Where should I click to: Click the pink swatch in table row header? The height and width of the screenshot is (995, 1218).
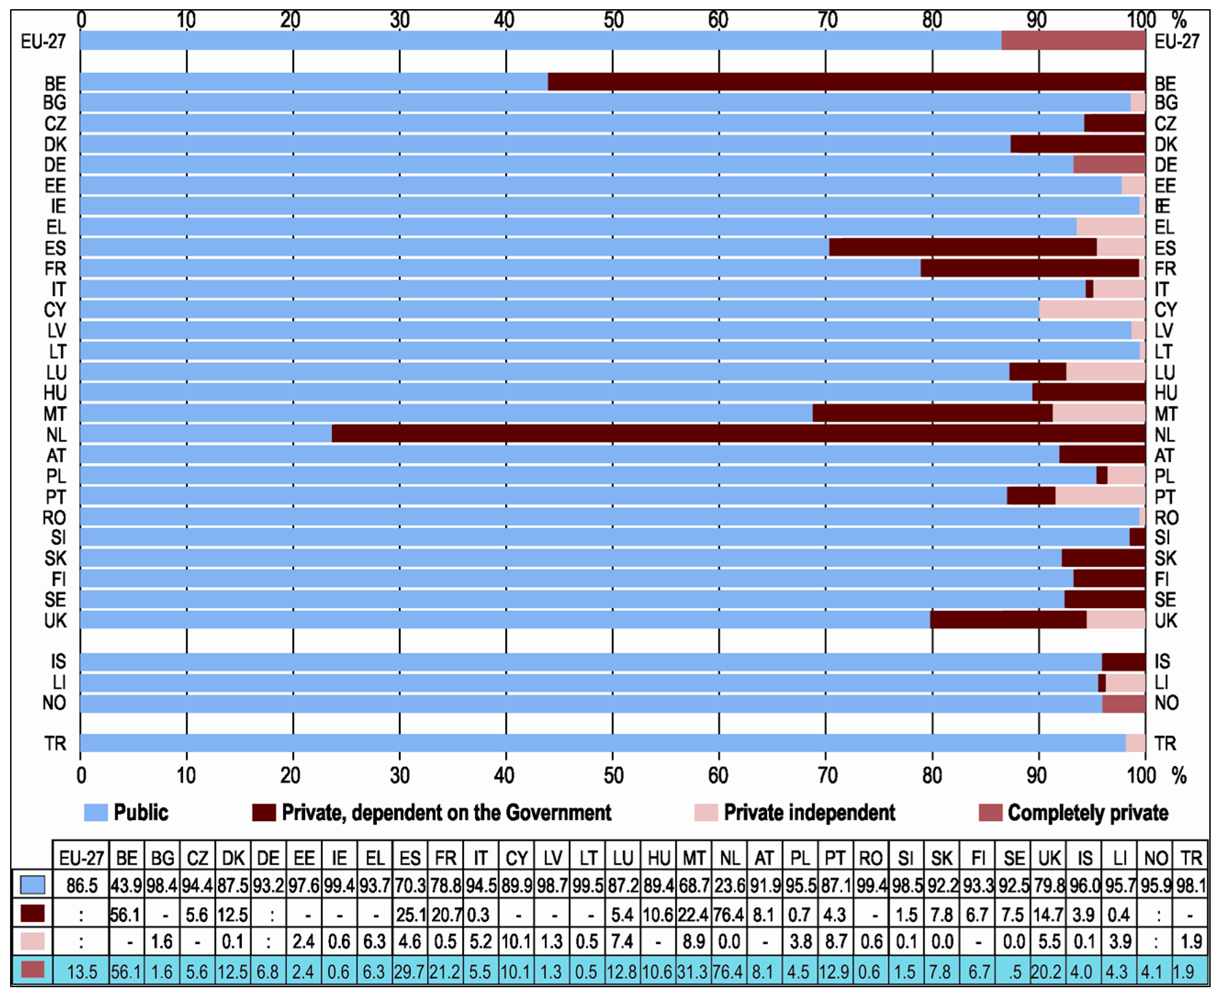(x=33, y=942)
